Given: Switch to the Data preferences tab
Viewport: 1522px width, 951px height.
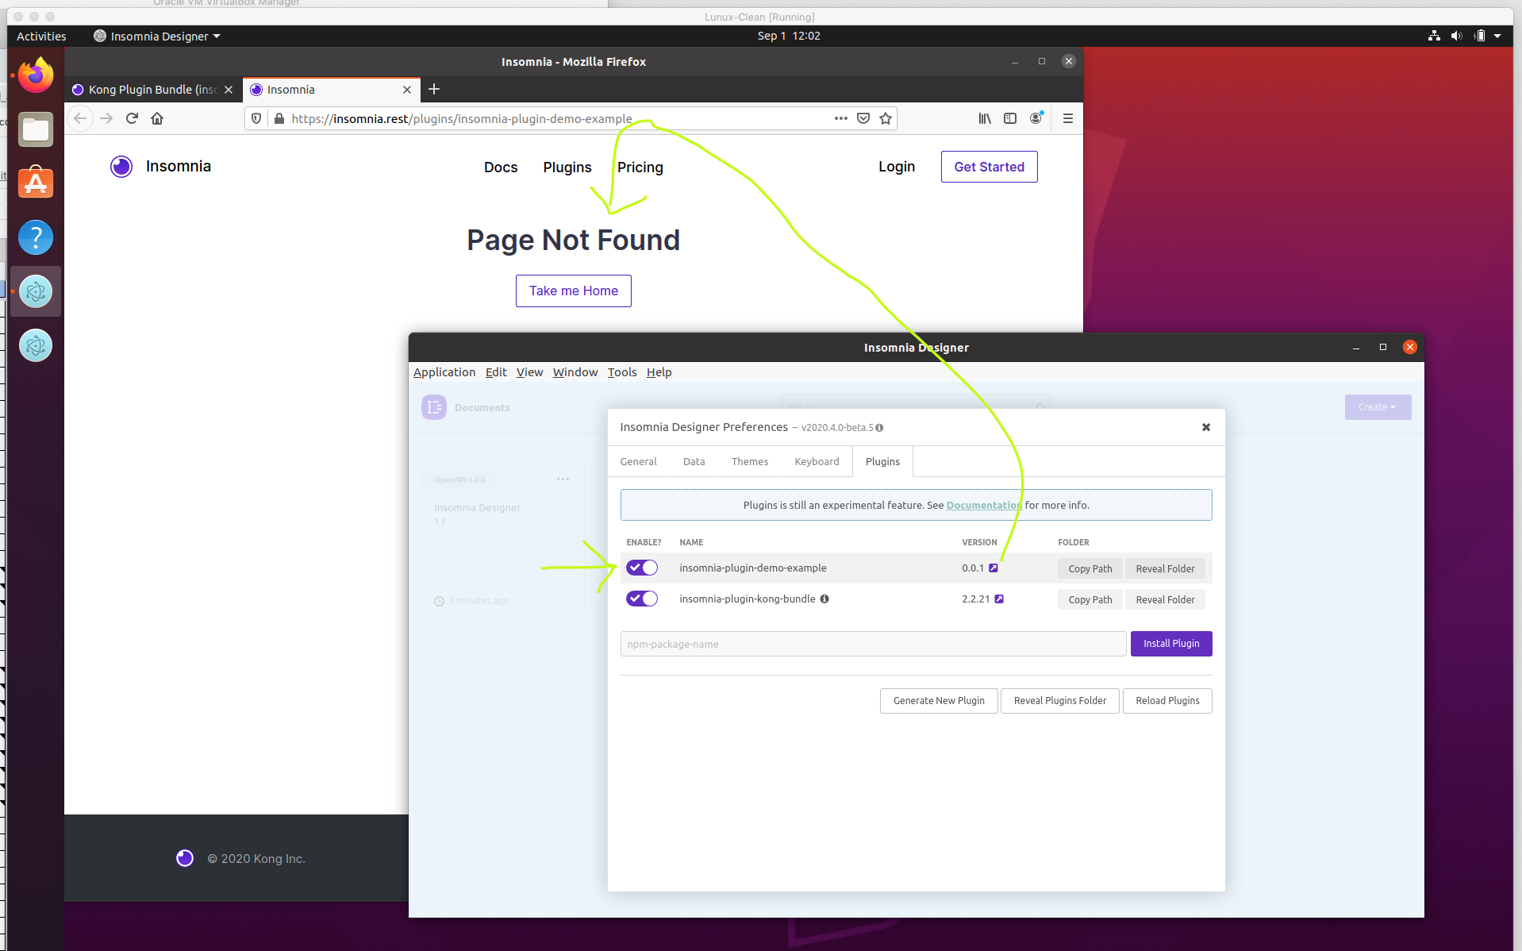Looking at the screenshot, I should (694, 461).
